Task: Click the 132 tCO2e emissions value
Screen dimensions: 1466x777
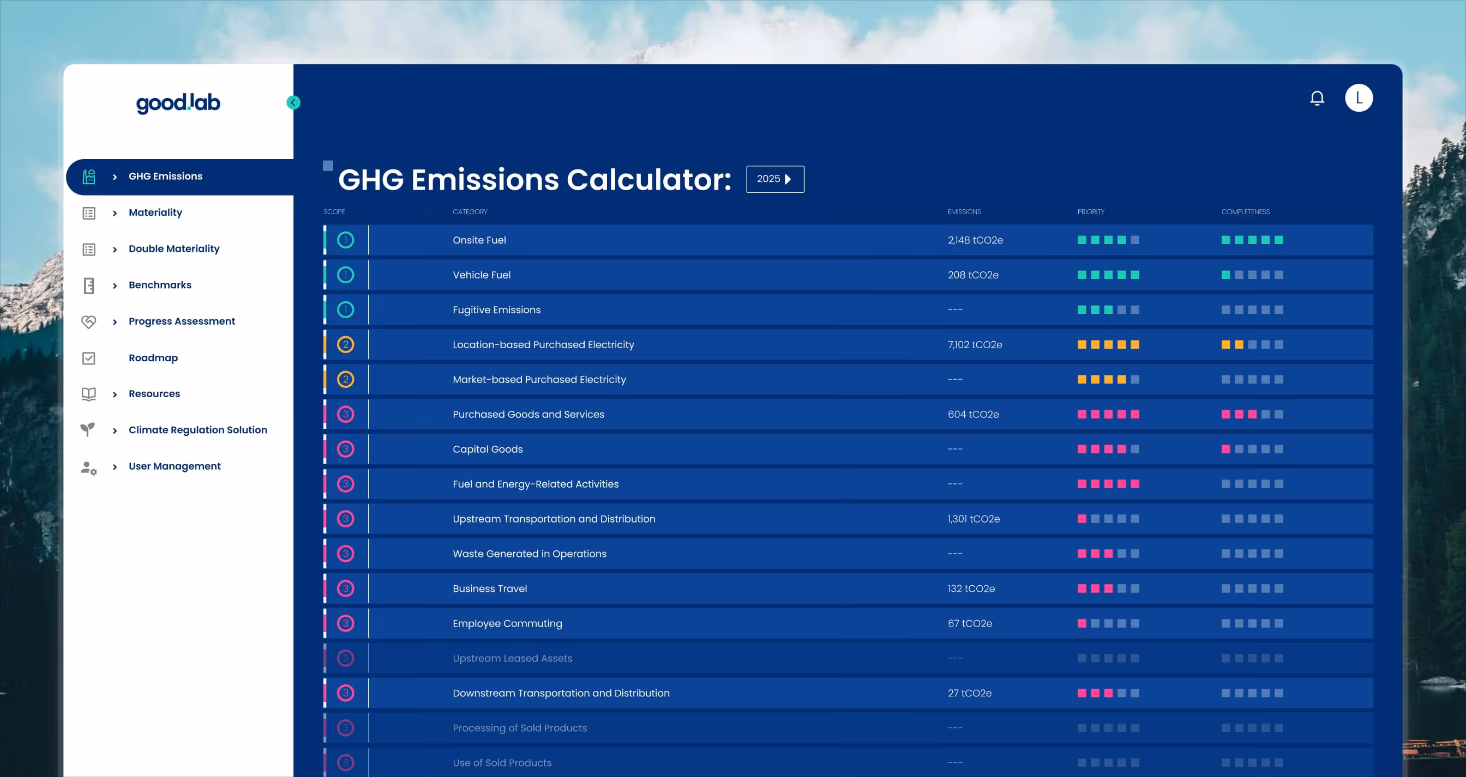Action: click(971, 588)
